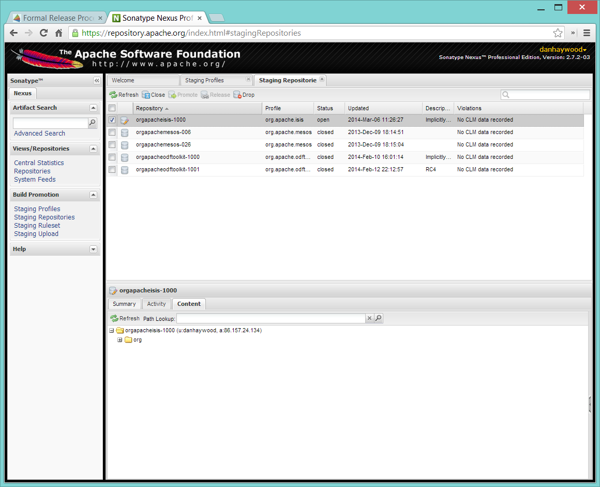Open the Activity tab

click(156, 304)
